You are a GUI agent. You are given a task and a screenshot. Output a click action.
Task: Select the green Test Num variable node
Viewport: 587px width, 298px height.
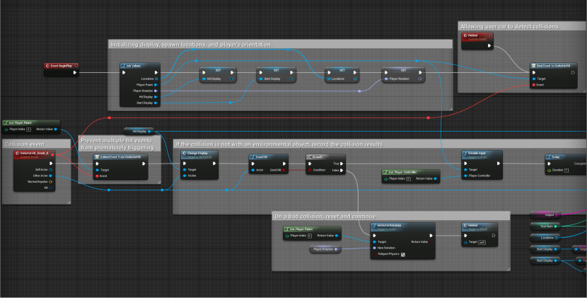click(545, 226)
